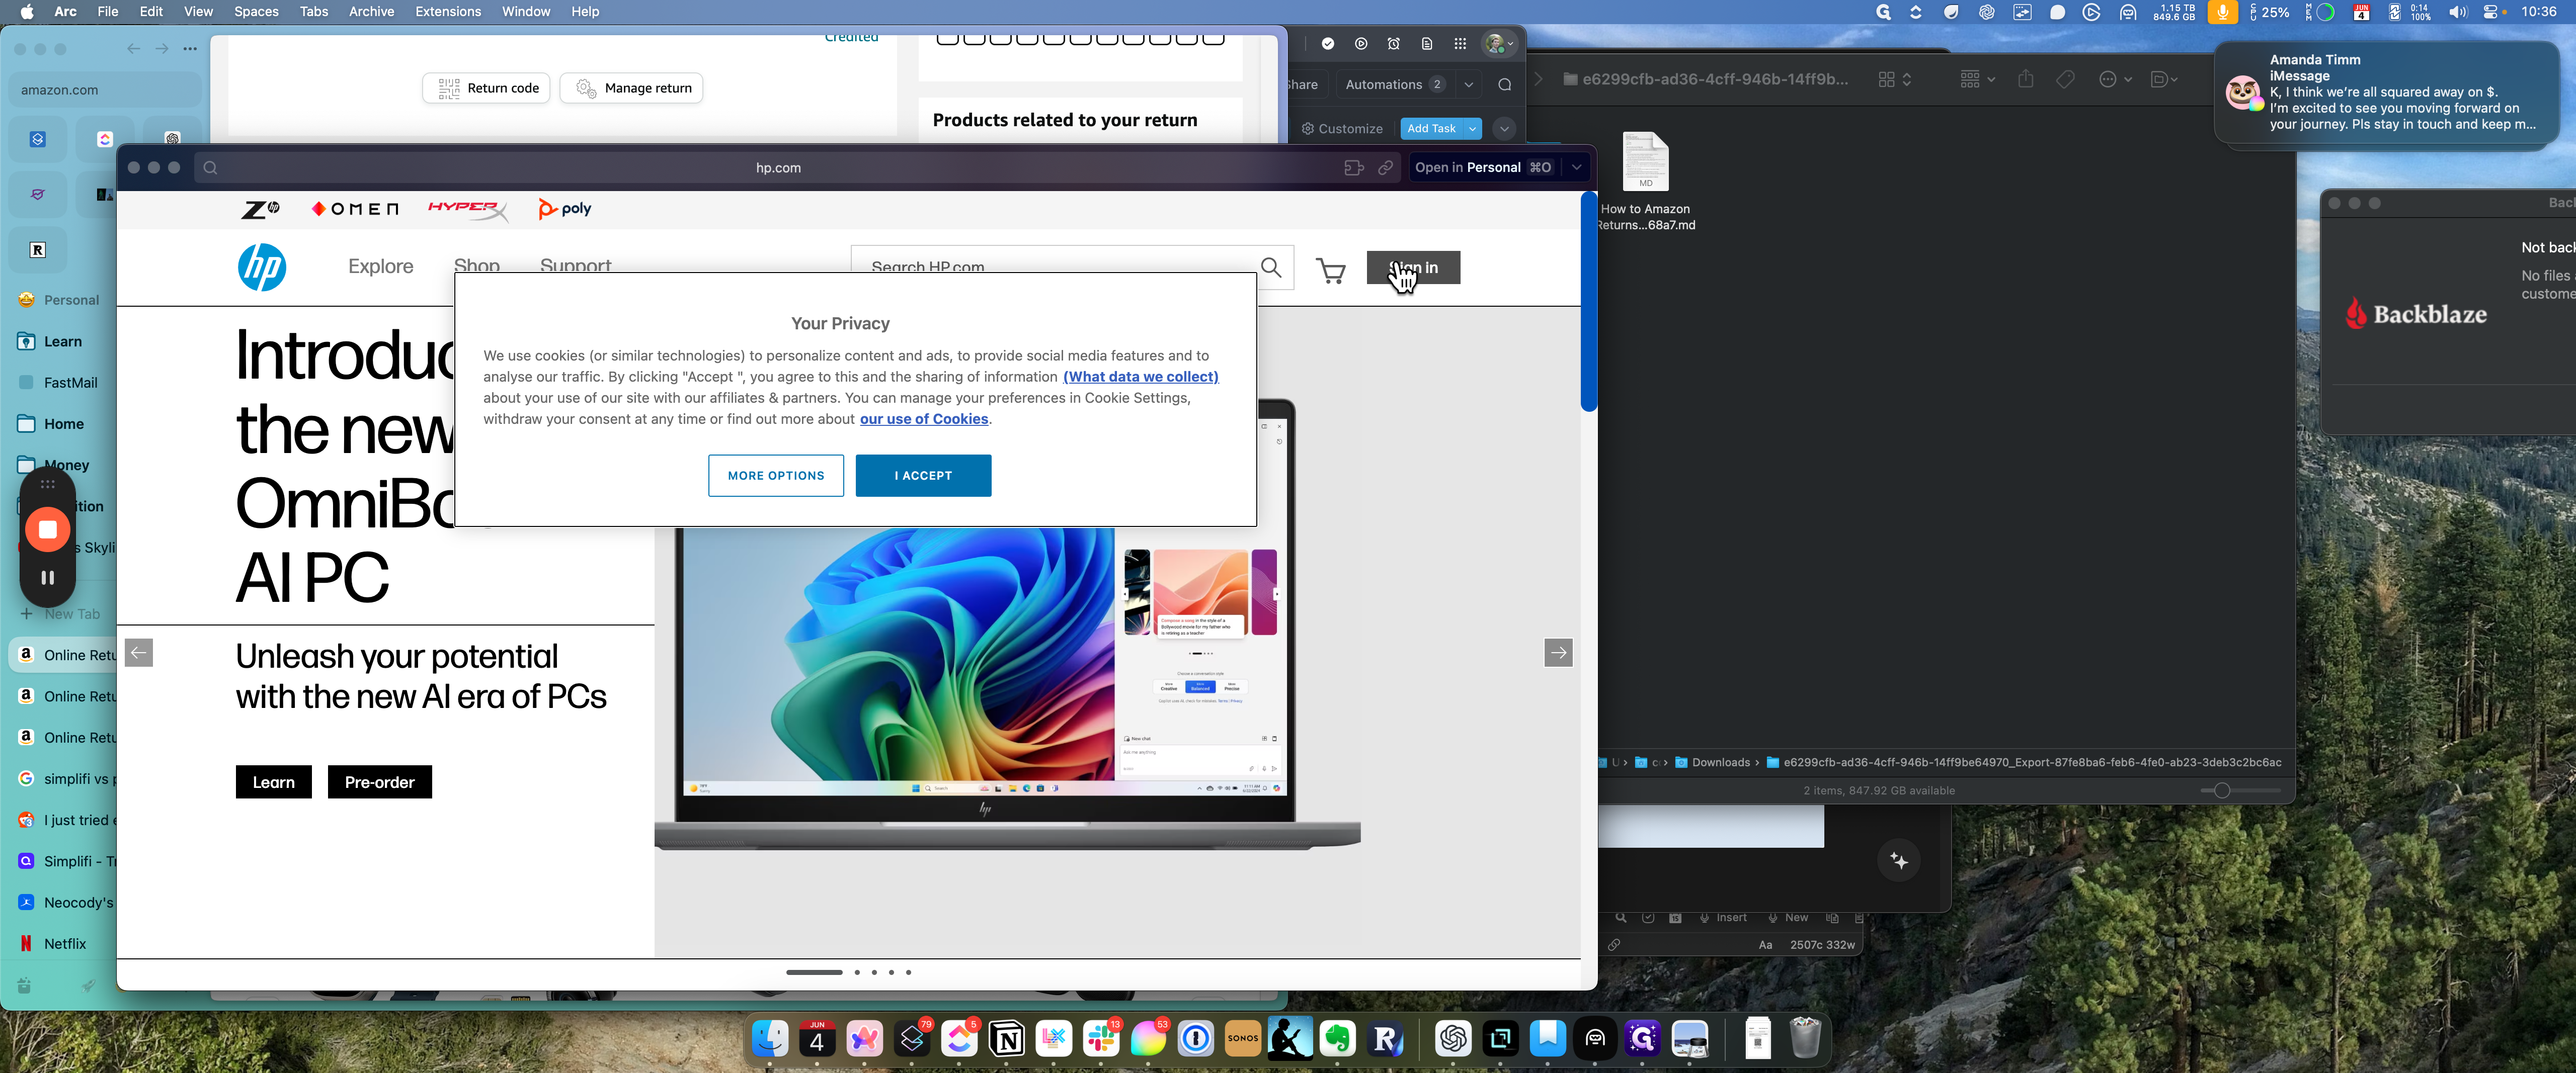Change Finder view mode icon switcher
The image size is (2576, 1073).
click(1895, 79)
